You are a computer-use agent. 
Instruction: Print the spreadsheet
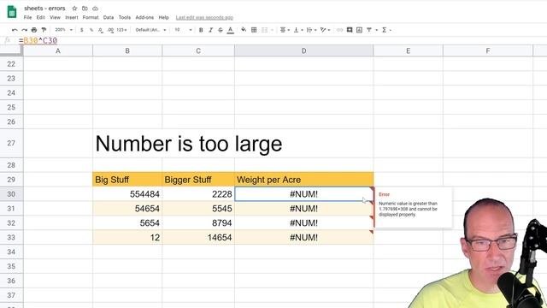coord(34,30)
